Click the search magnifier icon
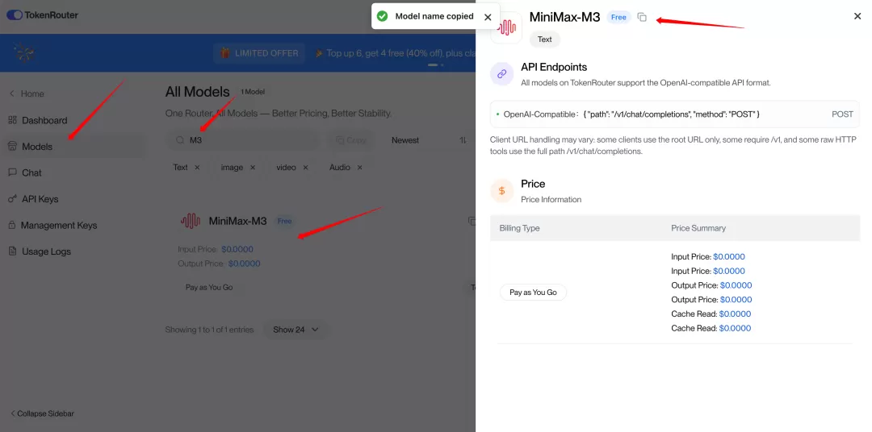 179,140
